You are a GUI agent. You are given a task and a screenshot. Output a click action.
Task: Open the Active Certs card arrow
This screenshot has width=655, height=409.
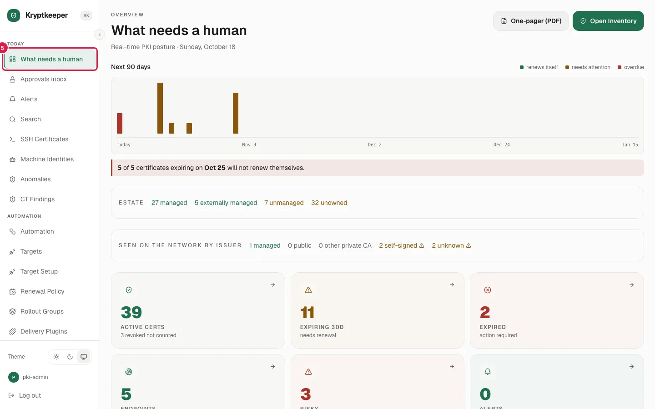pyautogui.click(x=273, y=285)
